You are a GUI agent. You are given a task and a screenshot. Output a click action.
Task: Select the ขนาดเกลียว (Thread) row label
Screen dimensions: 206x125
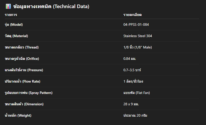click(22, 47)
